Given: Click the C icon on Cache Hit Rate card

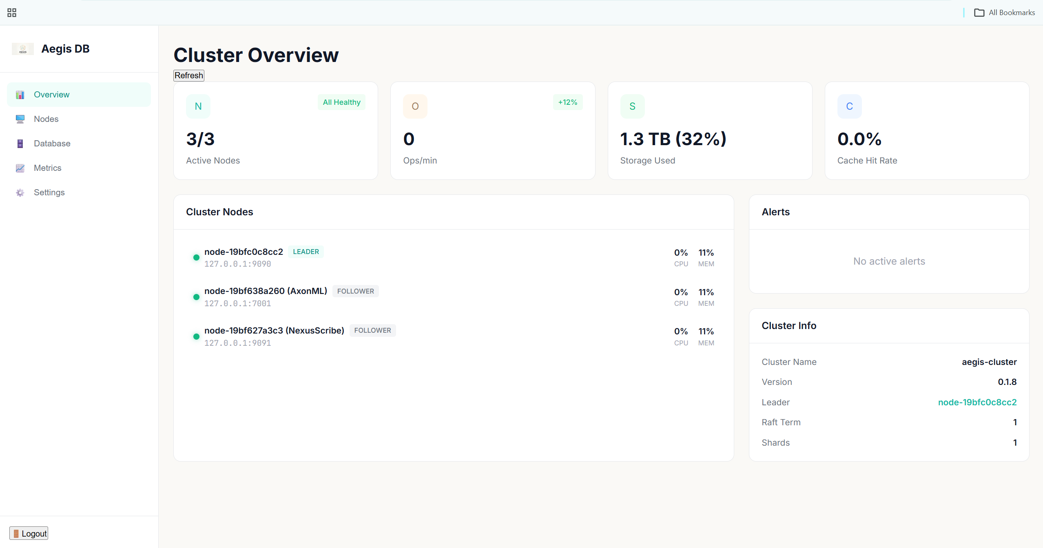Looking at the screenshot, I should point(849,106).
